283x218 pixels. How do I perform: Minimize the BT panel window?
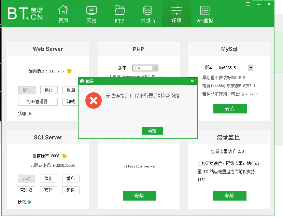click(259, 4)
